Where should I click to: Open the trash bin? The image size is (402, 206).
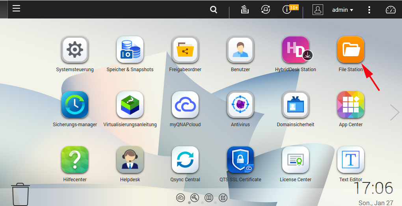(x=20, y=194)
